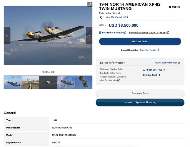Show the previous aircraft photo
190x147 pixels.
(x=7, y=36)
